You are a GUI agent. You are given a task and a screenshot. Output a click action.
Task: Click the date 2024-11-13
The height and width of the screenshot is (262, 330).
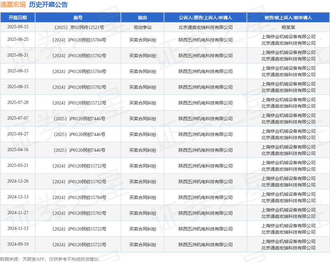click(18, 229)
